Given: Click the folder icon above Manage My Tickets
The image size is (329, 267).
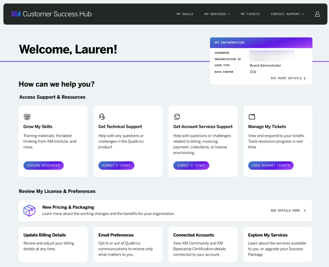Looking at the screenshot, I should click(252, 116).
